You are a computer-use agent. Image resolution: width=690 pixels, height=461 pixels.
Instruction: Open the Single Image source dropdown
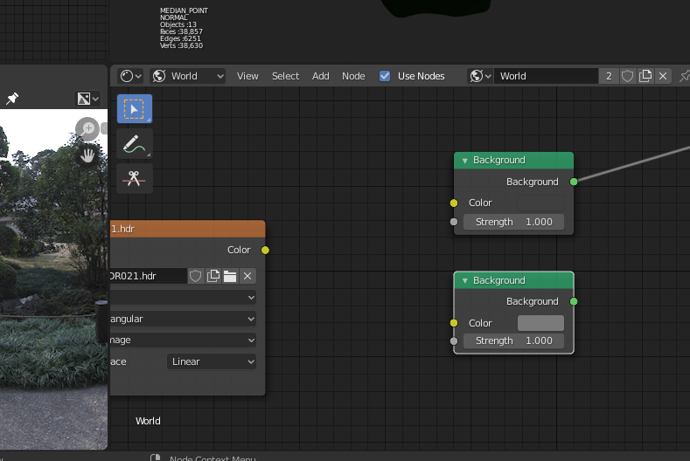(x=183, y=341)
